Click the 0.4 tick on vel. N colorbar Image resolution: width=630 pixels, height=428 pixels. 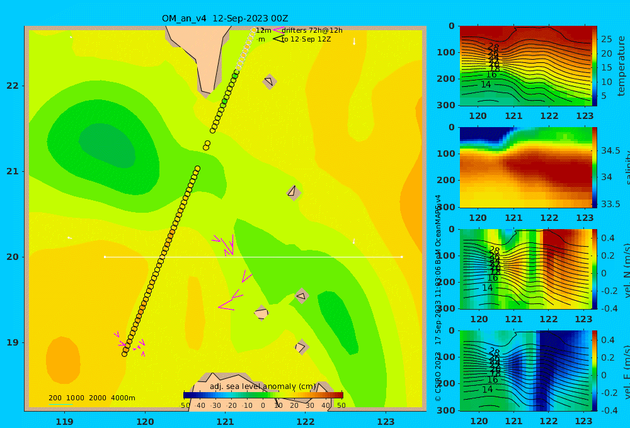click(608, 238)
